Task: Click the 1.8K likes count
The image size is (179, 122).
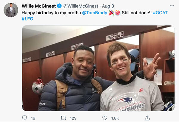Action: pos(115,118)
